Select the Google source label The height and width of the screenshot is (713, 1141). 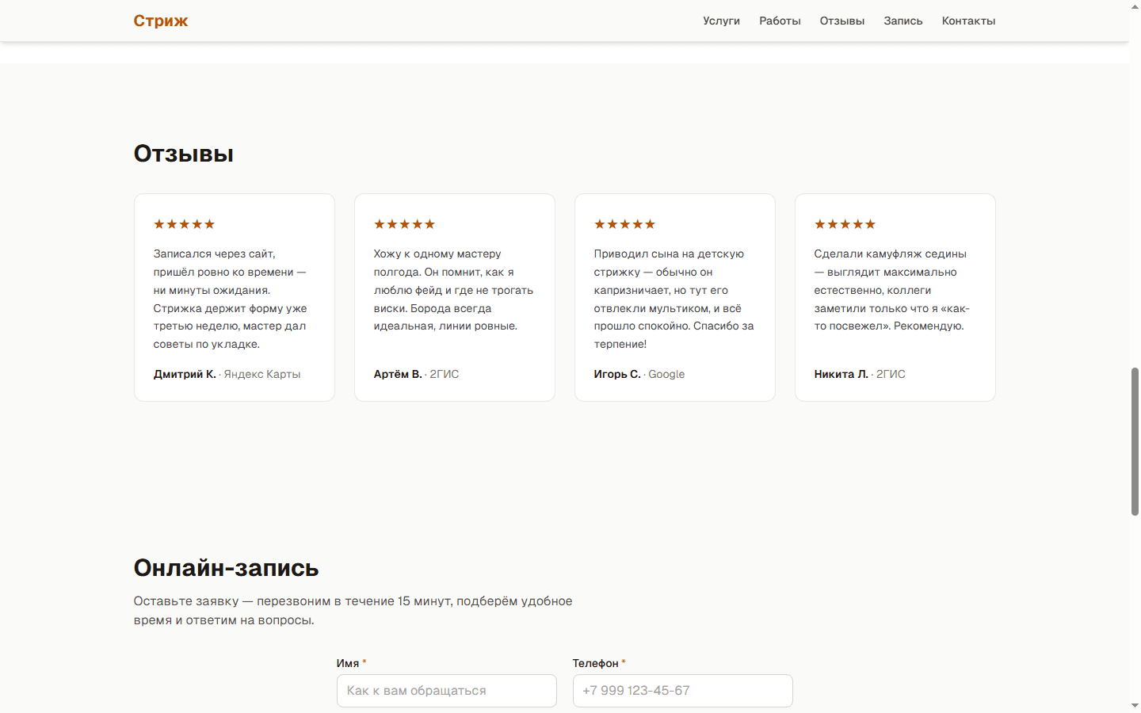click(666, 374)
